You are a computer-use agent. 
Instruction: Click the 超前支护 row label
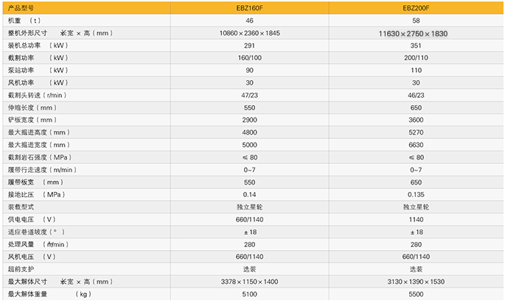click(20, 269)
